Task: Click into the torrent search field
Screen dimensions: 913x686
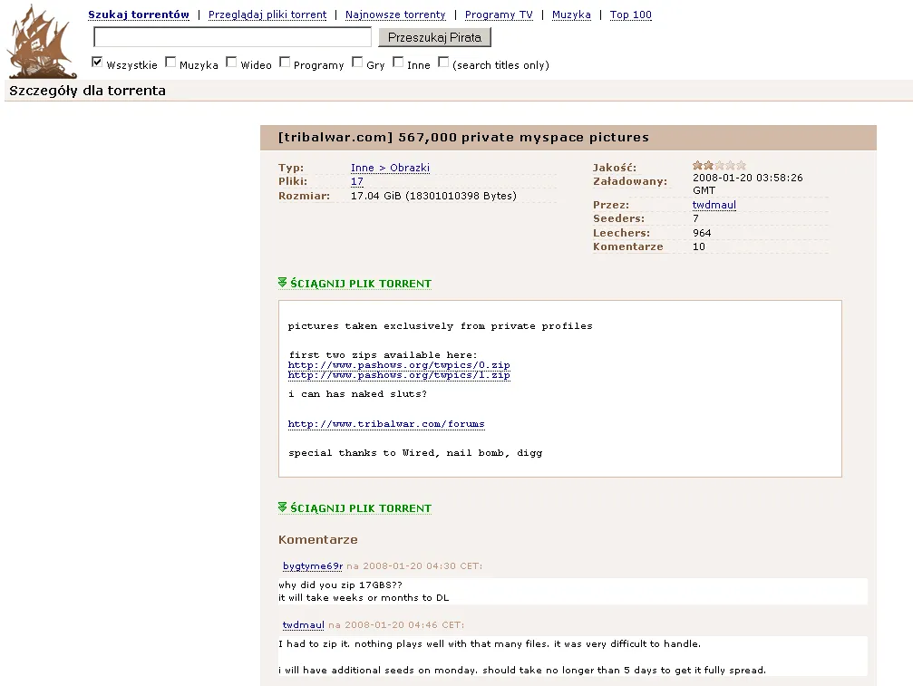Action: tap(232, 37)
